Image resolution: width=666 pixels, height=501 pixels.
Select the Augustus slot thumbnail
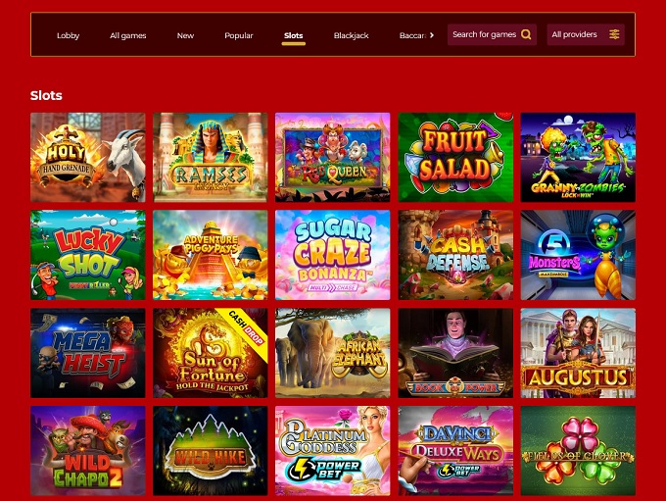(578, 353)
